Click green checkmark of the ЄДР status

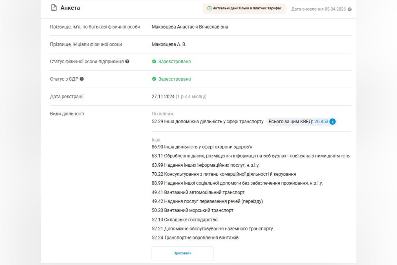[x=154, y=79]
